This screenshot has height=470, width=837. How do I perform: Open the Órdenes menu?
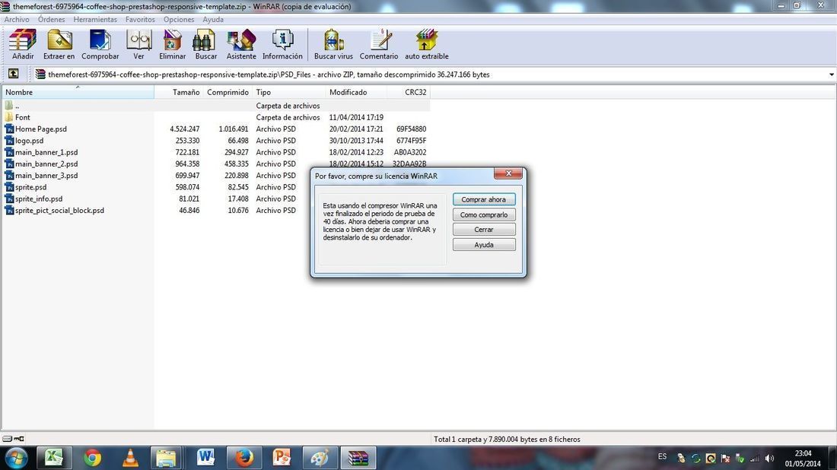(x=51, y=19)
